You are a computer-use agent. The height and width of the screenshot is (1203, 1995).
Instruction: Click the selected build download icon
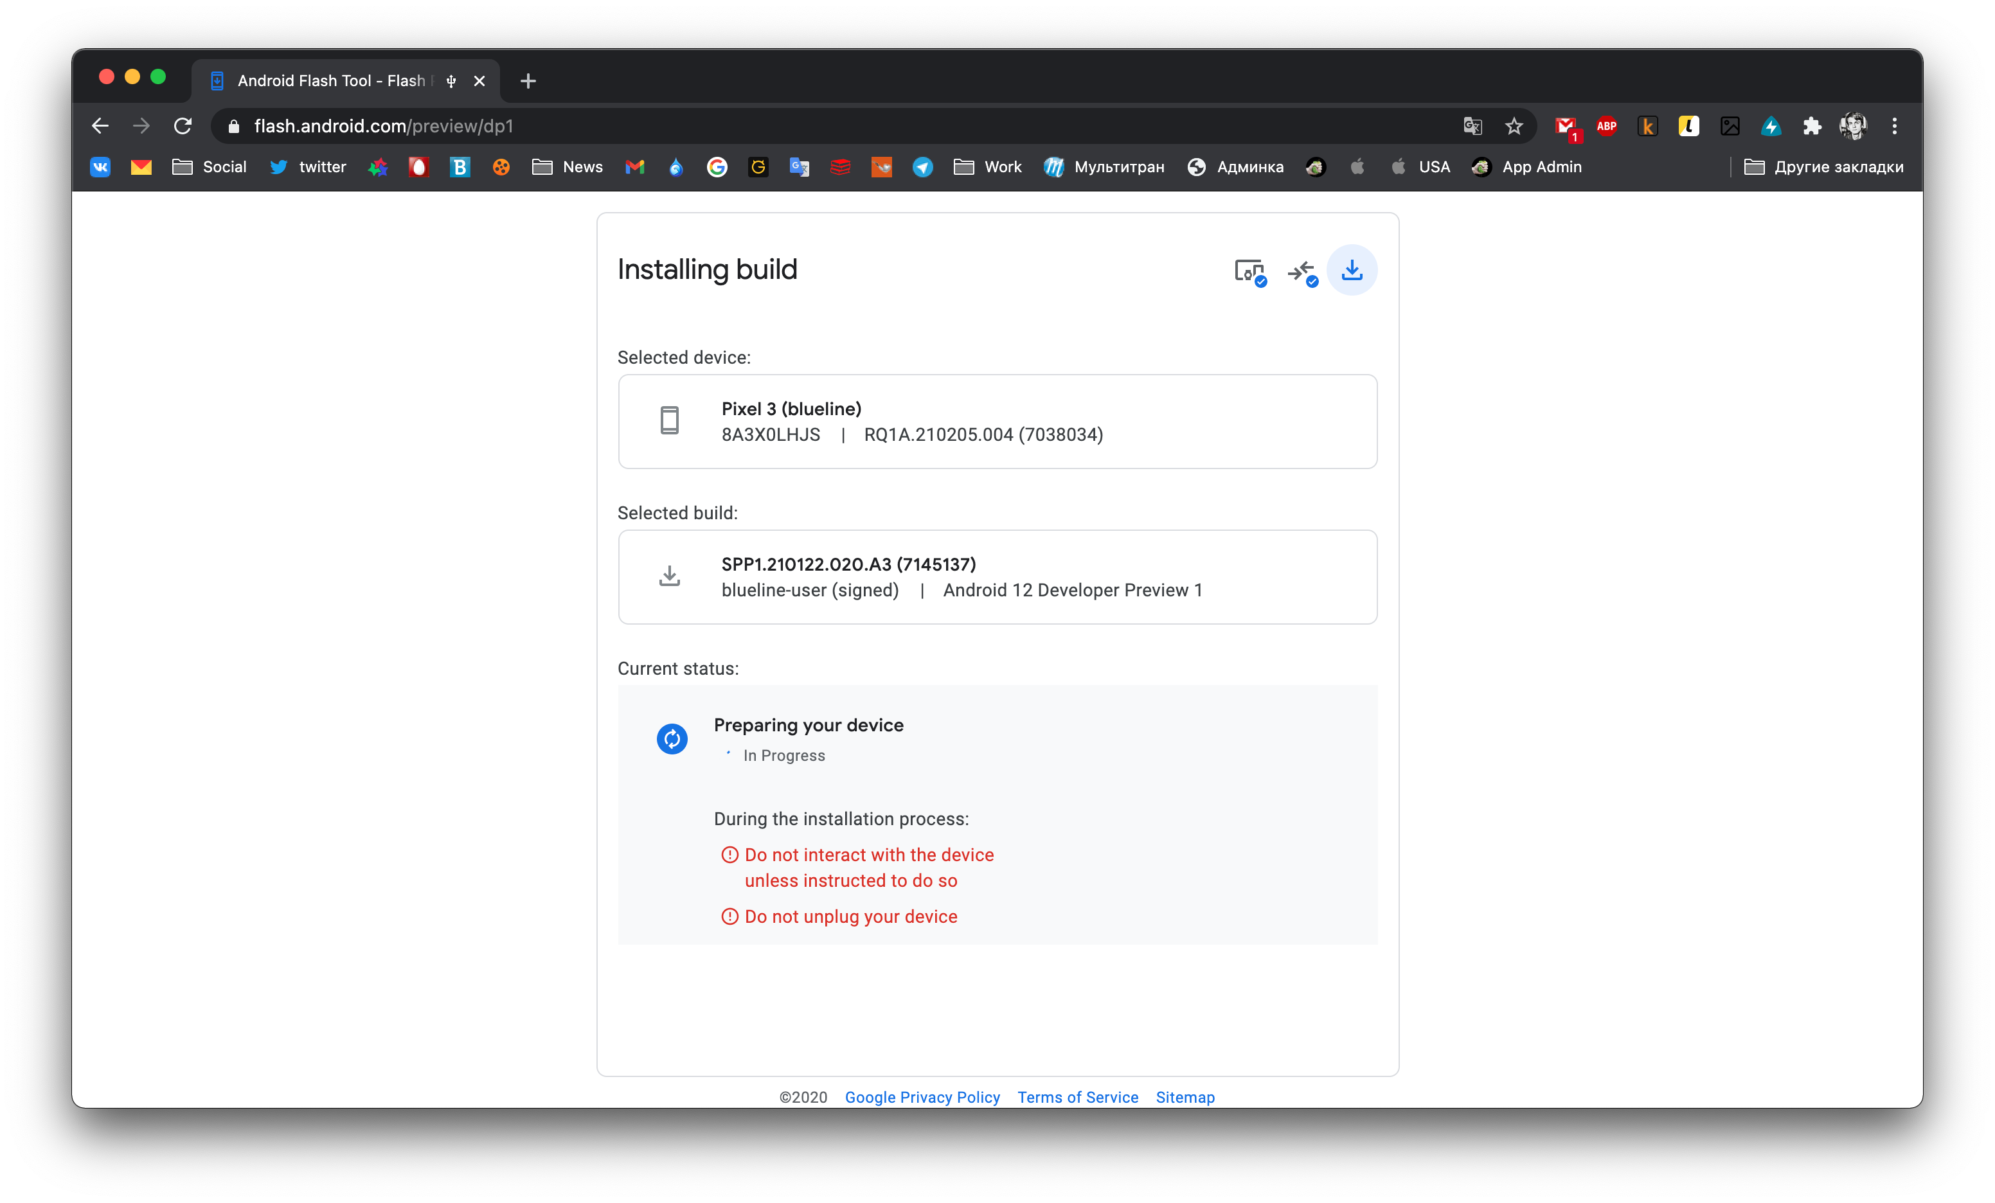(x=670, y=576)
